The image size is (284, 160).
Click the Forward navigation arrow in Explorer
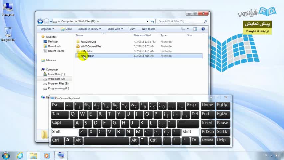coord(46,21)
